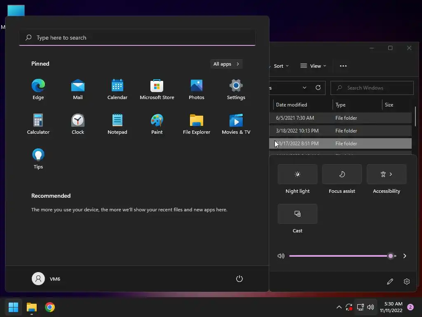Screen dimensions: 422x317
Task: Click the network icon in system tray
Action: coord(360,307)
